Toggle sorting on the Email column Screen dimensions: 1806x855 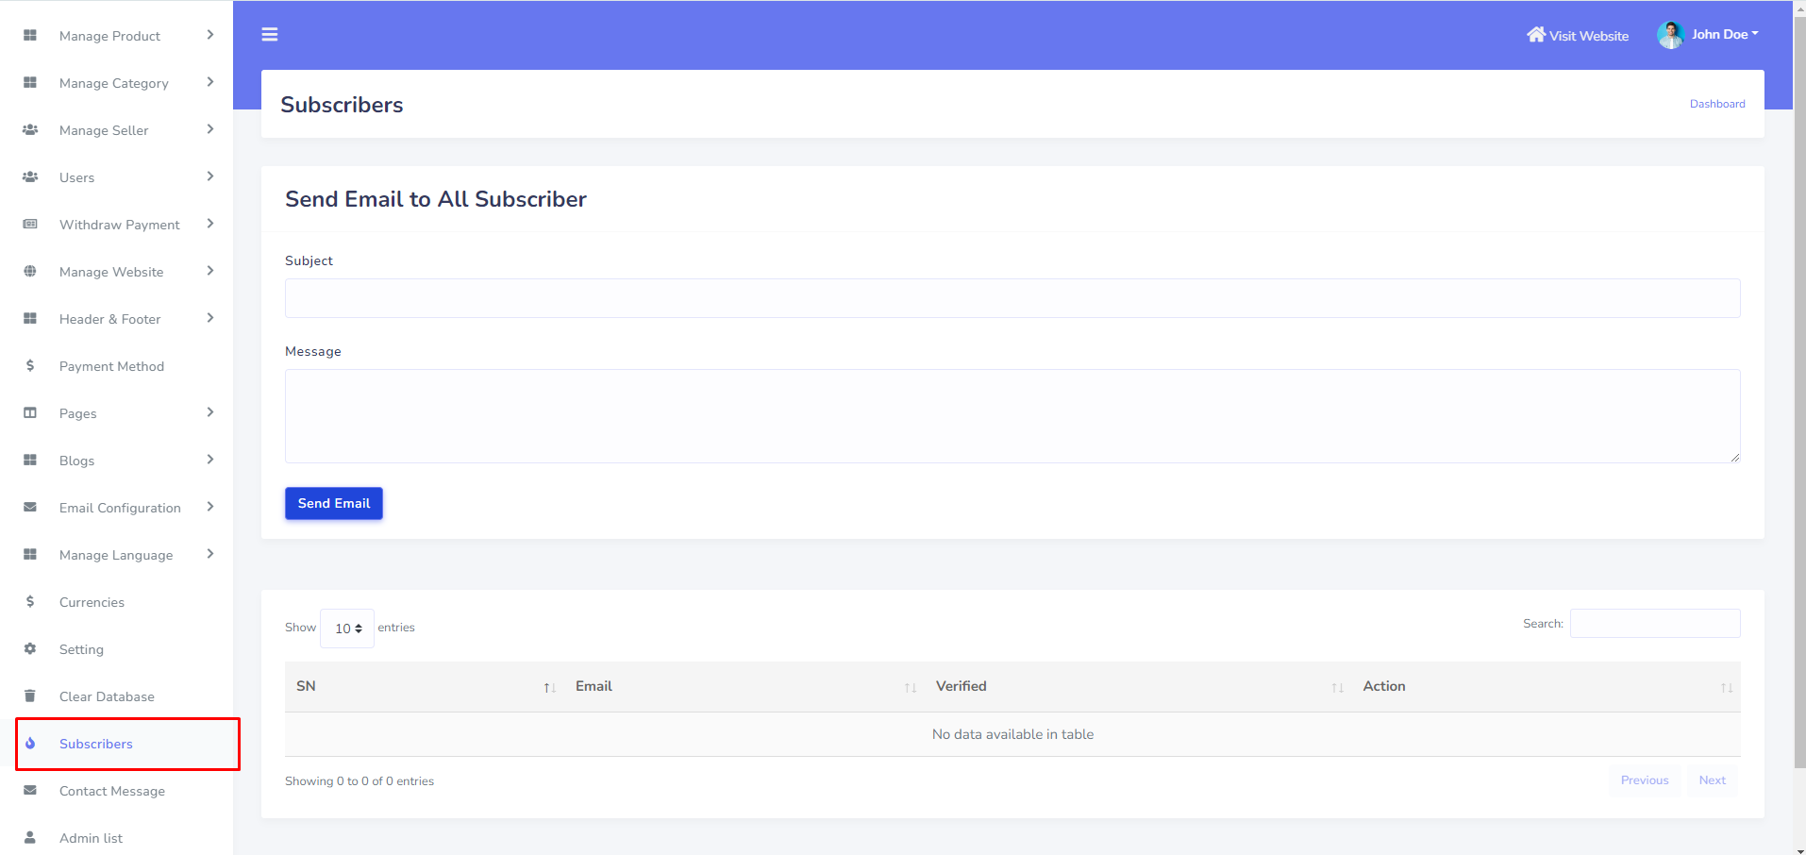pos(910,687)
